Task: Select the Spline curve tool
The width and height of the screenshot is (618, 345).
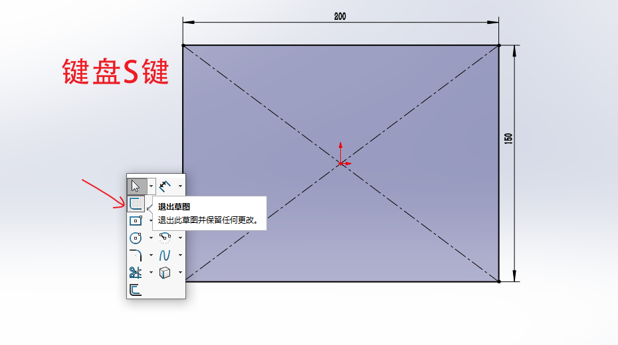Action: pos(165,255)
